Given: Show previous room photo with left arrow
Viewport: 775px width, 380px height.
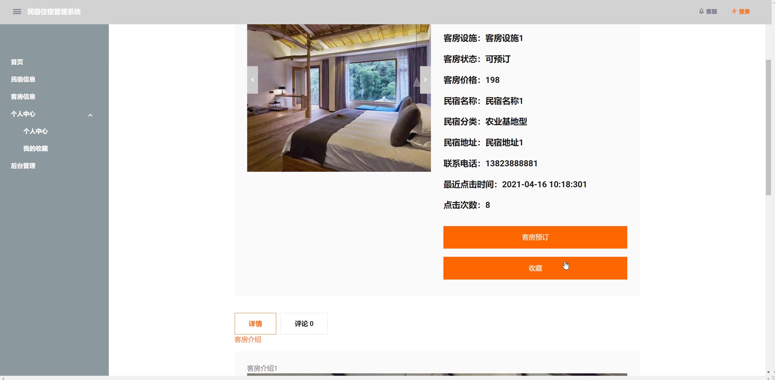Looking at the screenshot, I should coord(253,80).
